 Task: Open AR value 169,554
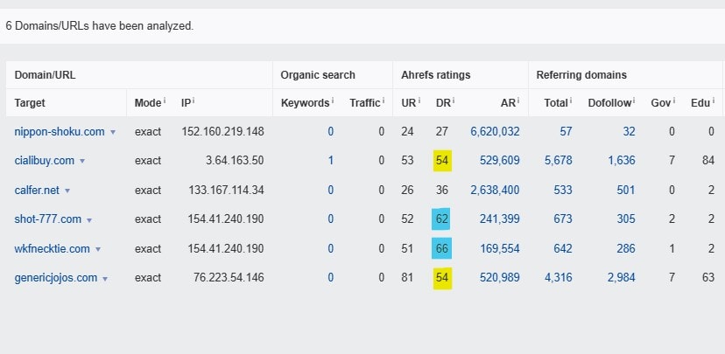(500, 249)
